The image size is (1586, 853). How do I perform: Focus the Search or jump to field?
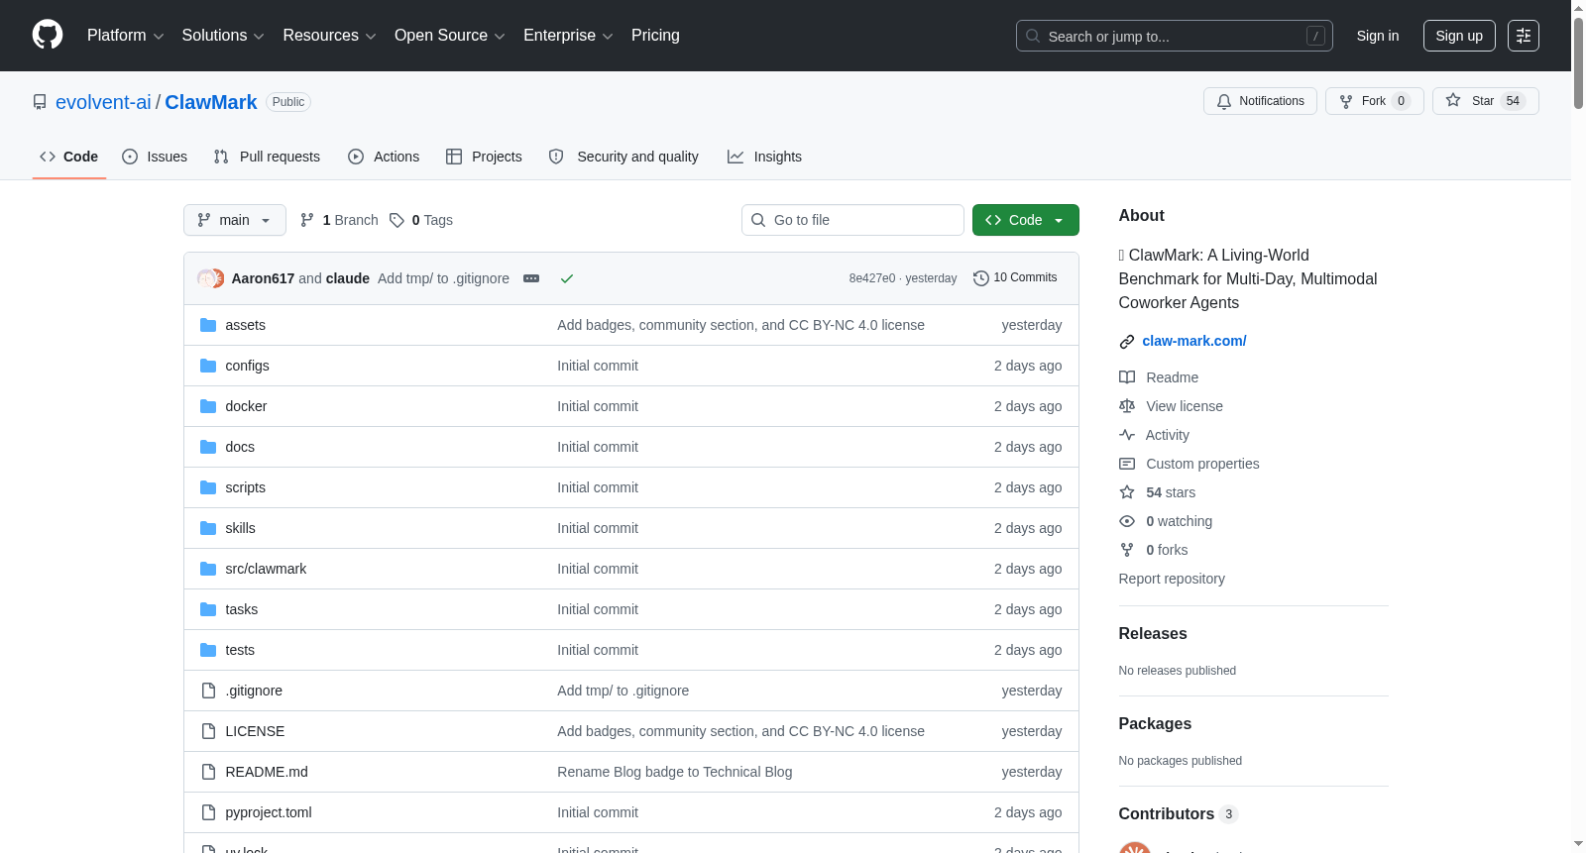[x=1175, y=36]
